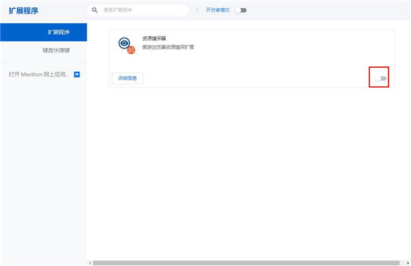Click the horizontal scrollbar track
This screenshot has width=411, height=266.
click(x=246, y=263)
